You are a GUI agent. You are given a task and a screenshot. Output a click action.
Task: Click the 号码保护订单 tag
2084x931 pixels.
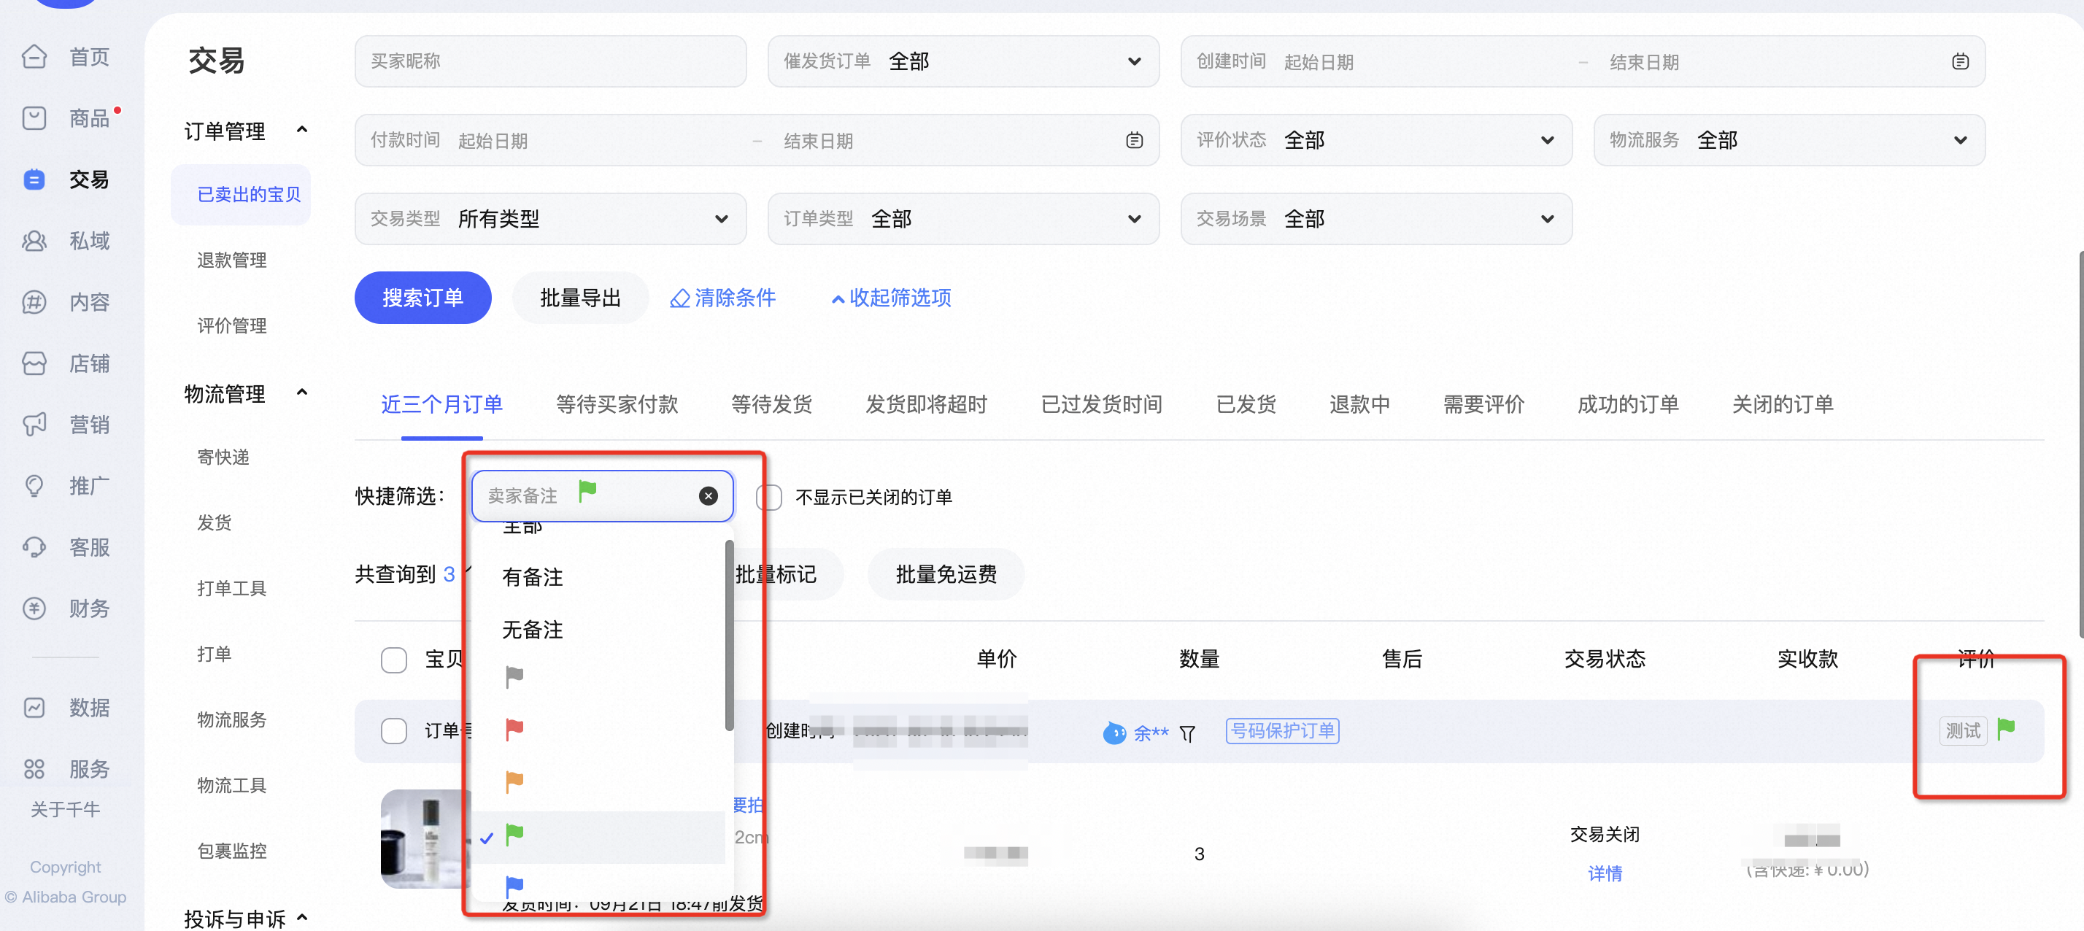click(1282, 731)
